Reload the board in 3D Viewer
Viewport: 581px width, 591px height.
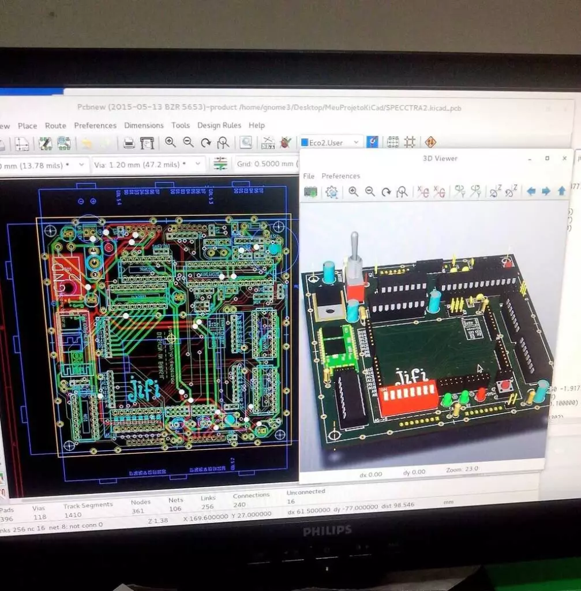pyautogui.click(x=310, y=192)
